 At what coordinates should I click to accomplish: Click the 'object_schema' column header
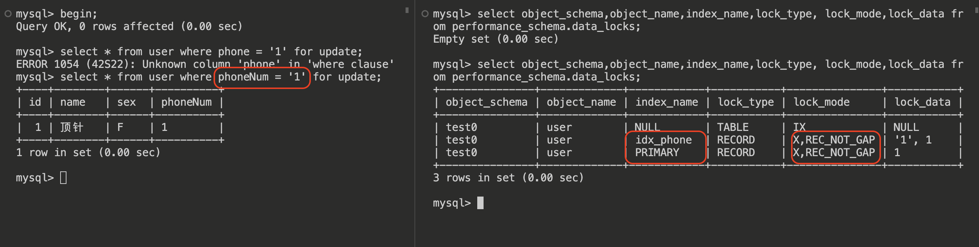(x=487, y=102)
